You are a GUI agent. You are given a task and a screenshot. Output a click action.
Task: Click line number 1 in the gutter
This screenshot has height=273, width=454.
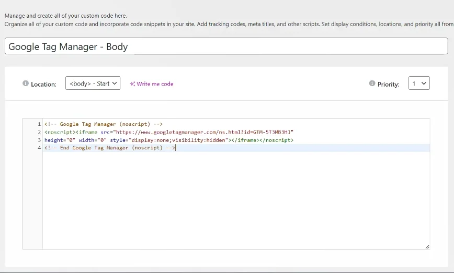(39, 124)
